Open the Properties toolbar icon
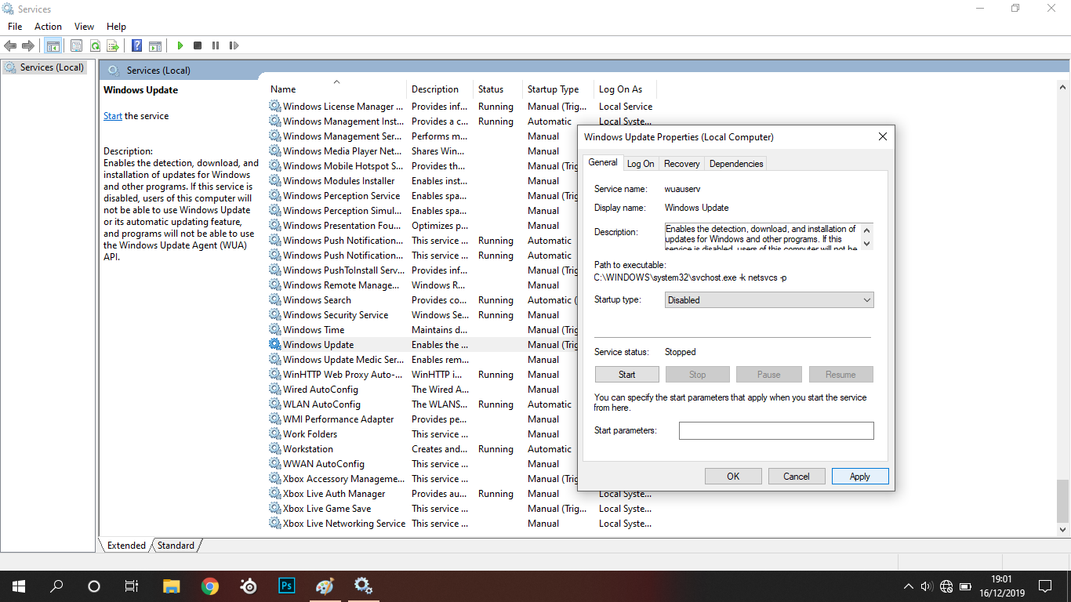 click(x=76, y=45)
